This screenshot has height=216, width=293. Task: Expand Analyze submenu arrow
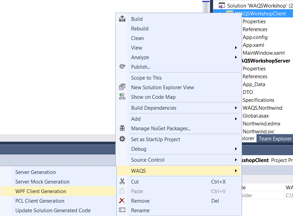pos(236,57)
